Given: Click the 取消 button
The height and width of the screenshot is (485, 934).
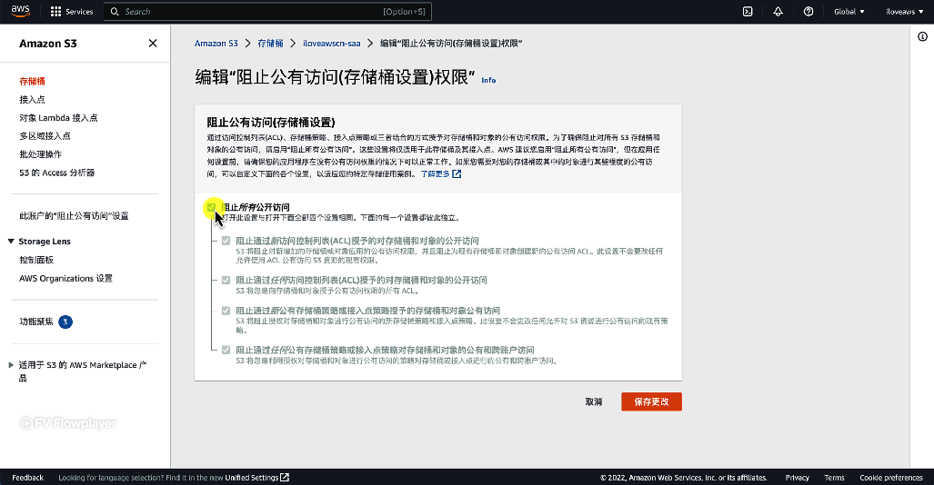Looking at the screenshot, I should (x=593, y=401).
